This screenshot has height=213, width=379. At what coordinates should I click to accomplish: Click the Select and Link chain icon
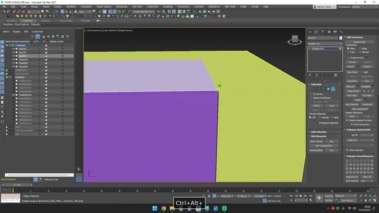click(14, 11)
